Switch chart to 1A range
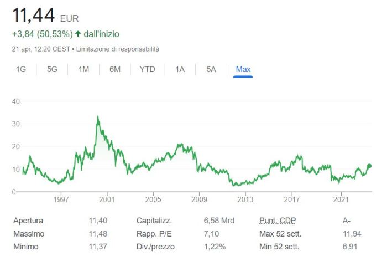387x256 pixels. [180, 69]
